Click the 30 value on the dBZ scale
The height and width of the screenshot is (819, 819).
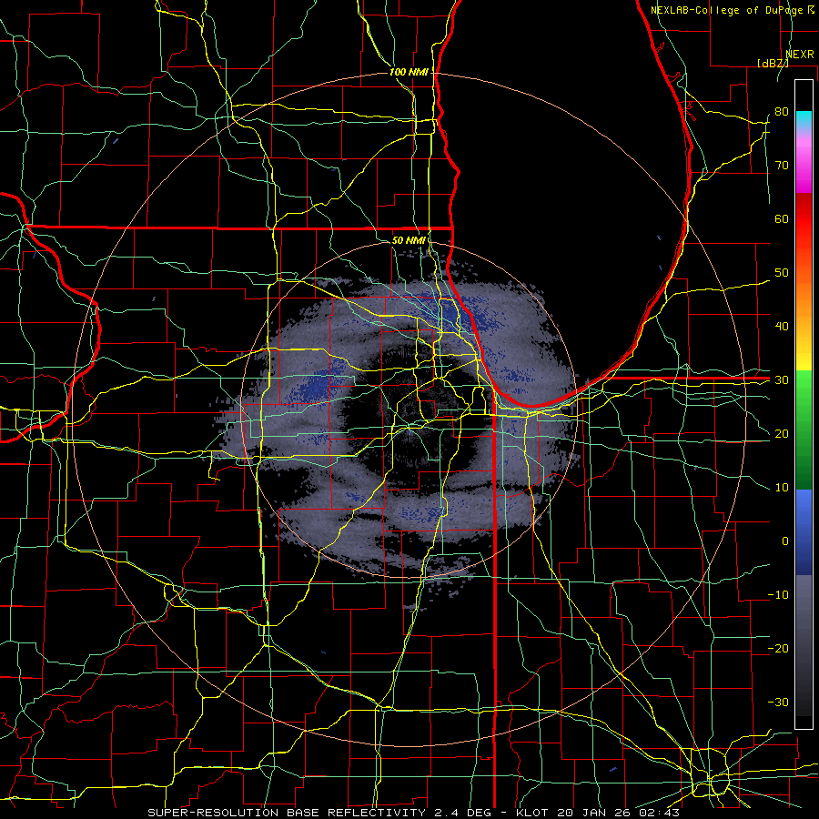[782, 380]
